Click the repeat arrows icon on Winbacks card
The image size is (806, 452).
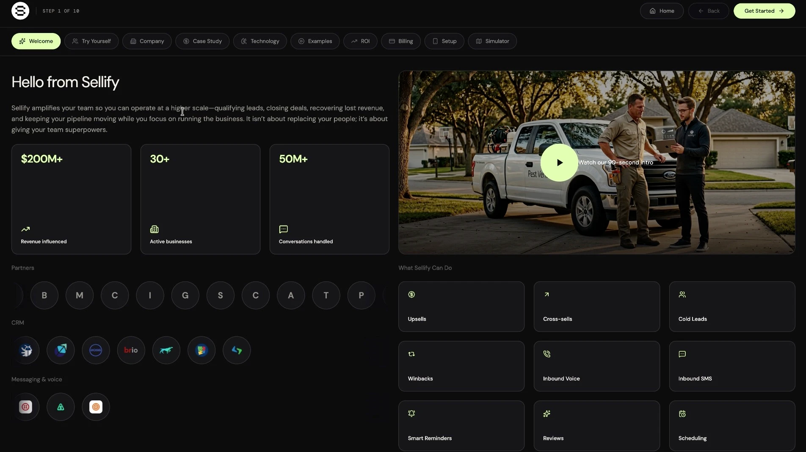pos(411,354)
